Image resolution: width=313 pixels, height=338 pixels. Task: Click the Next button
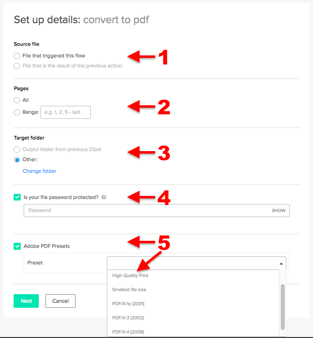[26, 301]
